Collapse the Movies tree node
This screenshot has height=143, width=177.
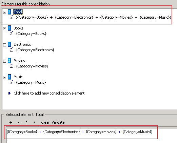click(4, 61)
